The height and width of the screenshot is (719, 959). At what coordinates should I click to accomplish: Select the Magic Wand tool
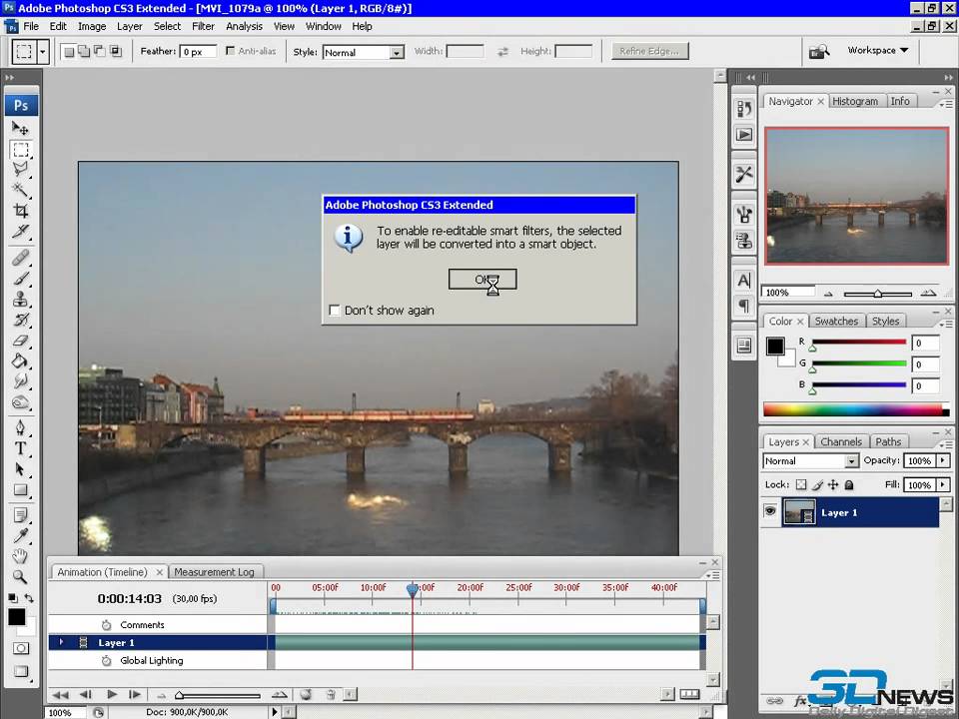(20, 190)
